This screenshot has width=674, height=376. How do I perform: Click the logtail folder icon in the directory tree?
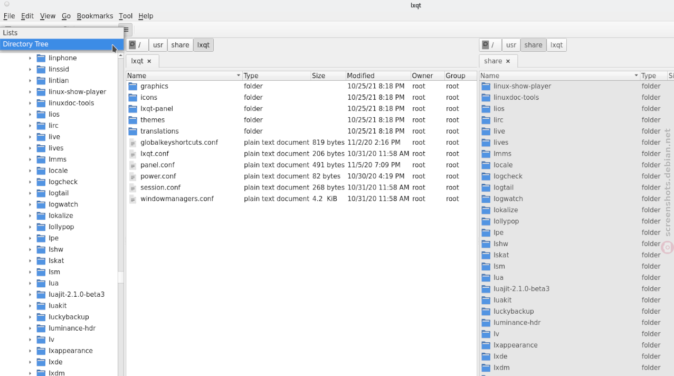click(x=41, y=193)
